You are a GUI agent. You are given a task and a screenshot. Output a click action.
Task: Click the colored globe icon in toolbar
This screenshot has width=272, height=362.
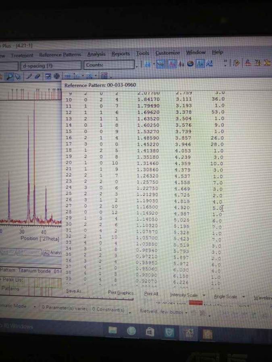pyautogui.click(x=190, y=64)
